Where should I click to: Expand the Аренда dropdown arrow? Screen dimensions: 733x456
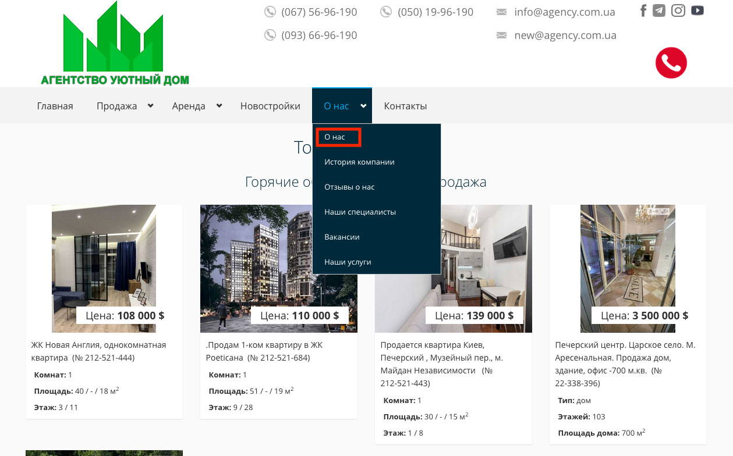click(x=219, y=106)
